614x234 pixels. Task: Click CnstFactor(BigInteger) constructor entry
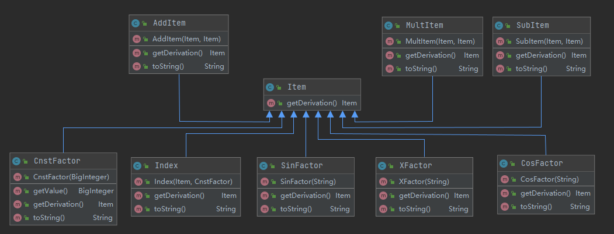pos(71,177)
